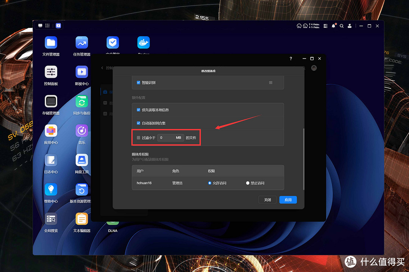Disable 优先读取本地信息

click(138, 110)
